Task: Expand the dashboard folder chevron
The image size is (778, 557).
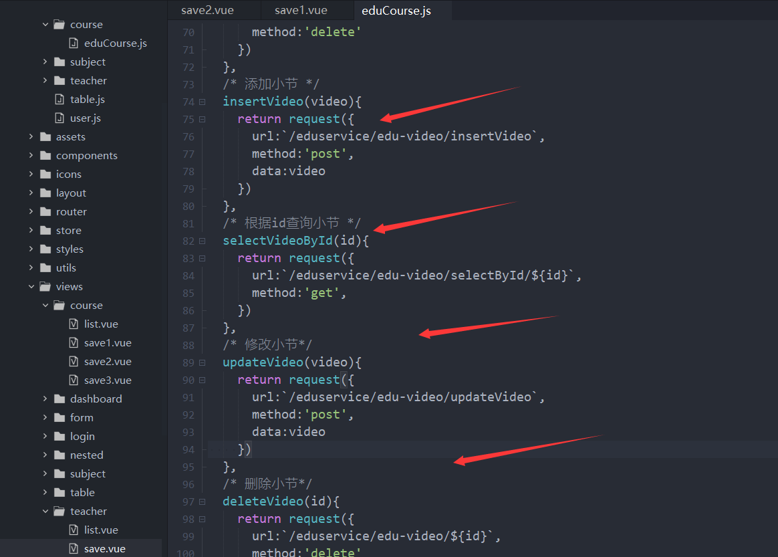Action: (x=45, y=399)
